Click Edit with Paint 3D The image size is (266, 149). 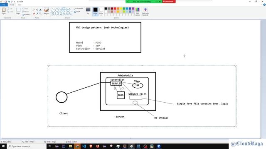[145, 12]
